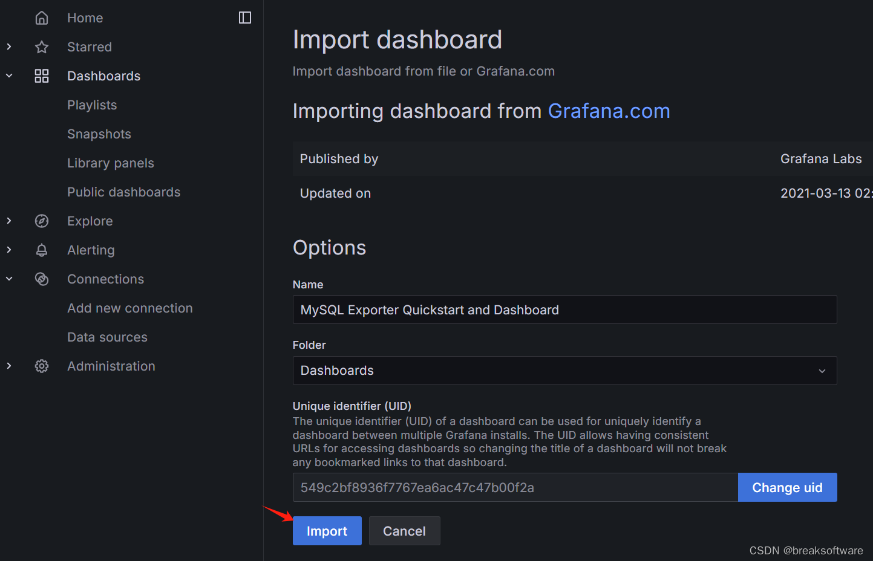This screenshot has height=561, width=873.
Task: Open Library panels menu item
Action: (111, 163)
